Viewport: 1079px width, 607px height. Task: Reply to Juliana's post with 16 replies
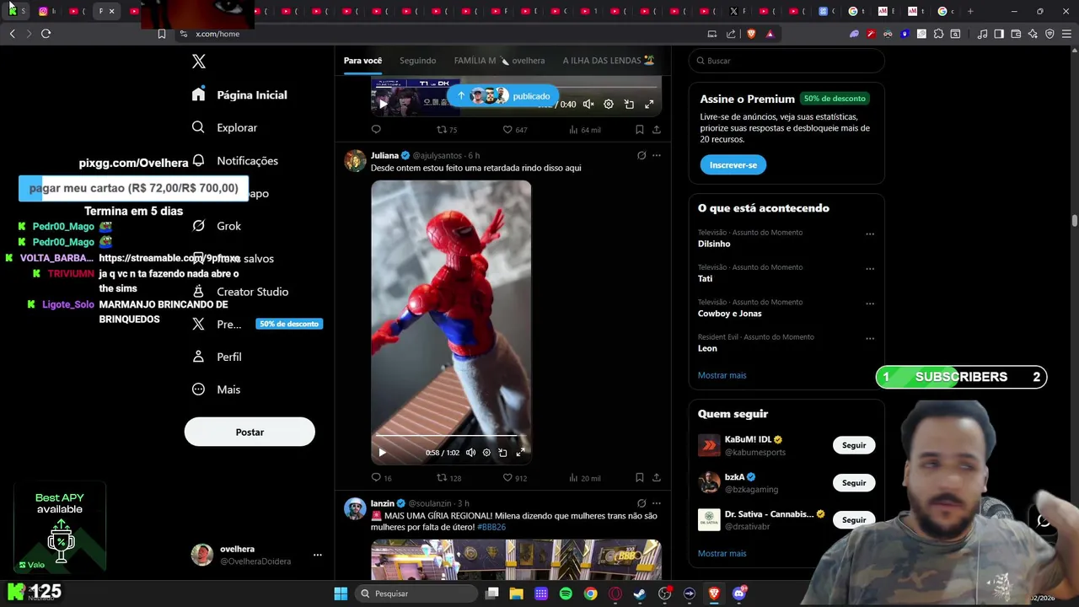pos(381,478)
